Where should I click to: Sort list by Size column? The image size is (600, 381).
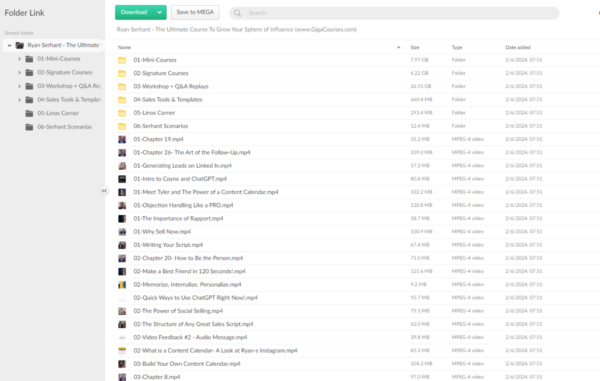pos(415,47)
